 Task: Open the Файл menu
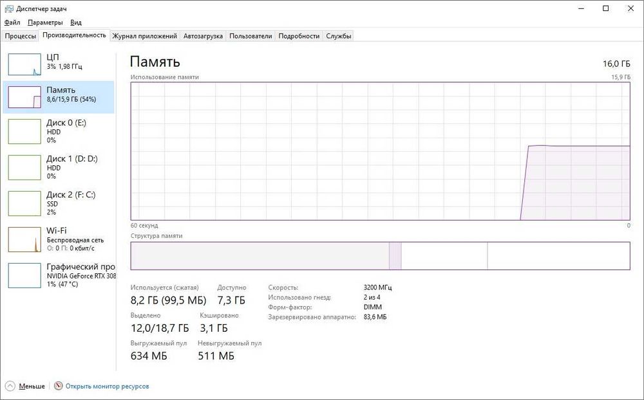point(12,22)
